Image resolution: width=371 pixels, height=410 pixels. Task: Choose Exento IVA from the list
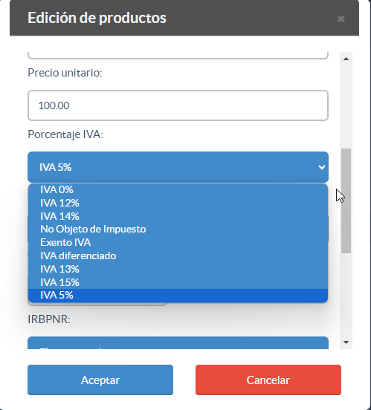coord(178,242)
